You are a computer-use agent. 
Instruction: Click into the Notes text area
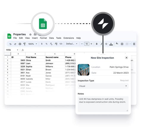[x=103, y=104]
